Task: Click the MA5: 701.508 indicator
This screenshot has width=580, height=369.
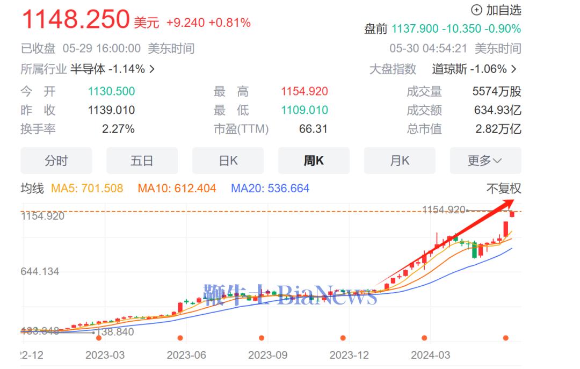Action: click(x=87, y=189)
